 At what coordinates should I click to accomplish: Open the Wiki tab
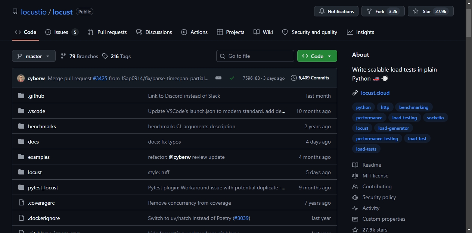[x=263, y=32]
